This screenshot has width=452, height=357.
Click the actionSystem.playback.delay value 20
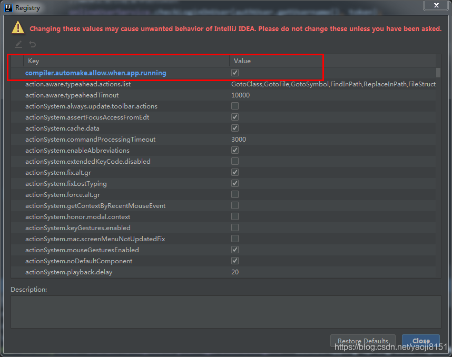point(235,272)
